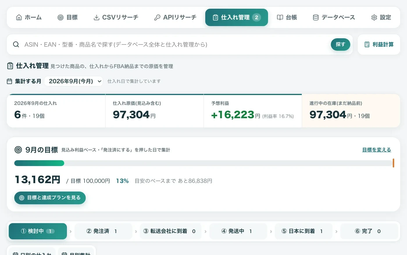Click the 97,304円 value under 仕入れ原価(見込み含む)

(x=134, y=115)
